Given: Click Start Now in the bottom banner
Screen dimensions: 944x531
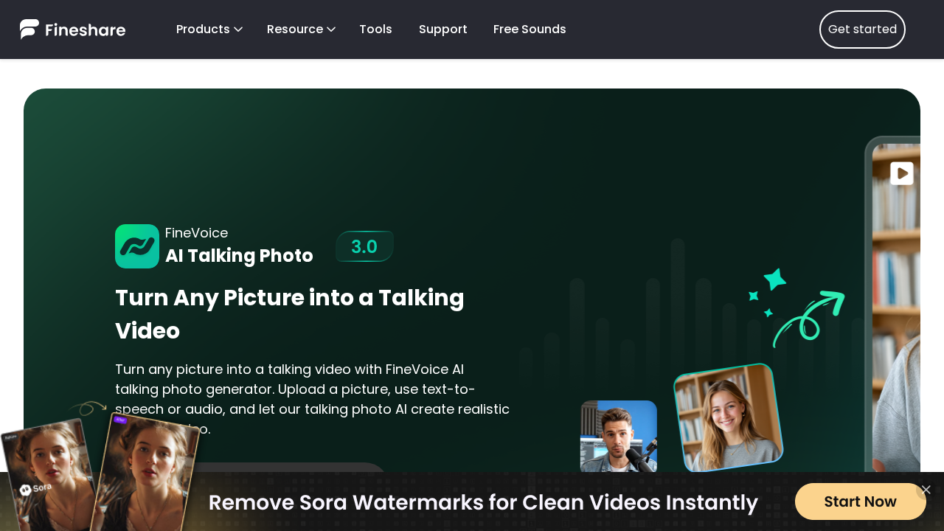Looking at the screenshot, I should click(x=860, y=502).
